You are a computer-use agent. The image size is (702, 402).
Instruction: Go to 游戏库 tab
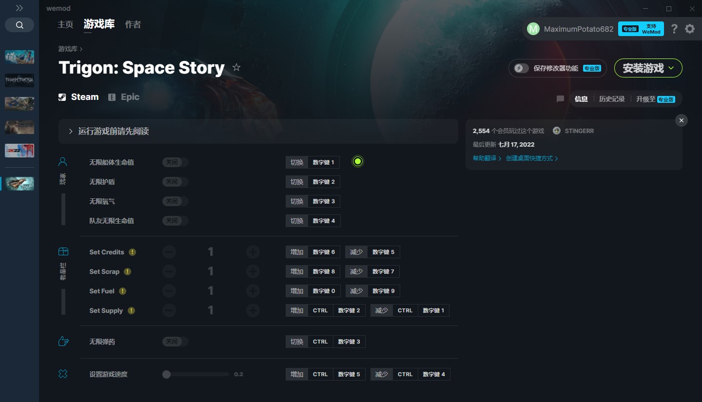[x=99, y=24]
